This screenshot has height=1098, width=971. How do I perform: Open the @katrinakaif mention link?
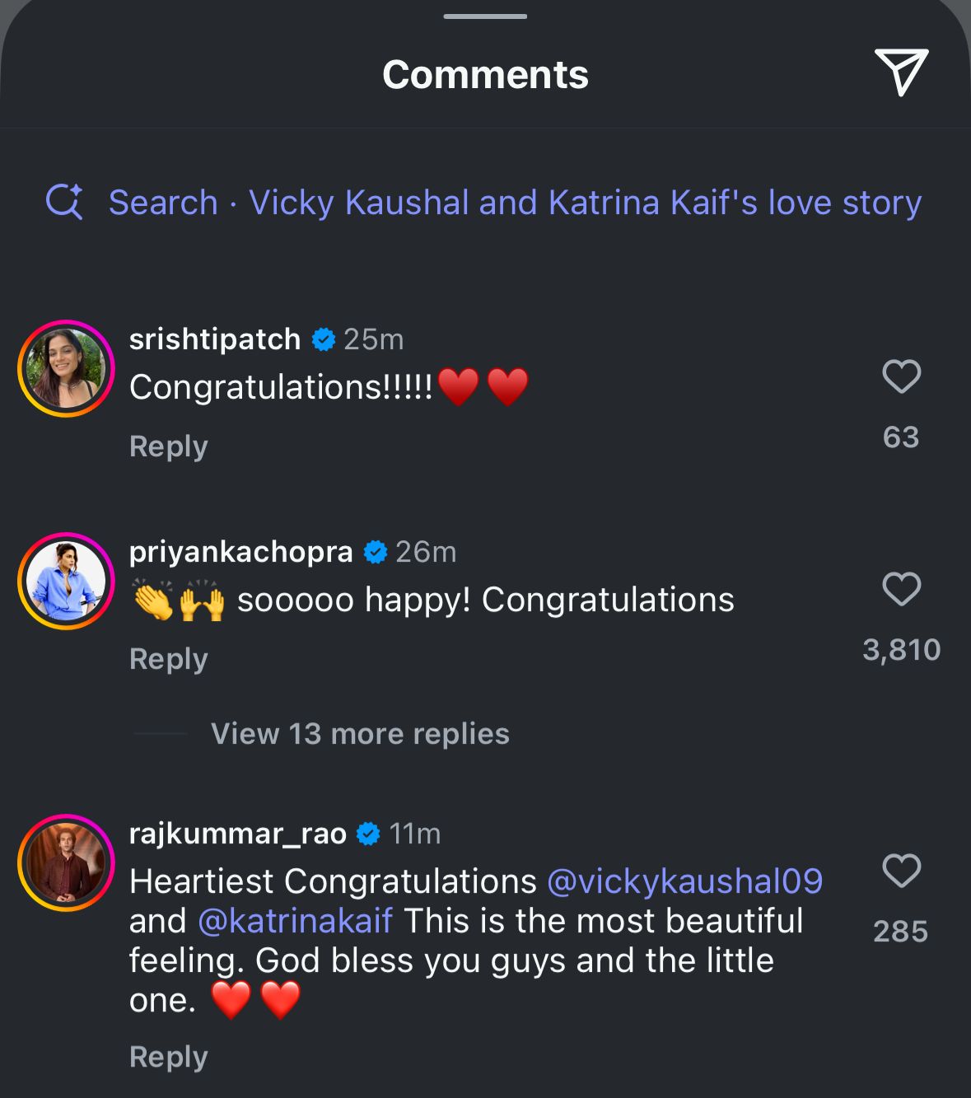click(295, 921)
